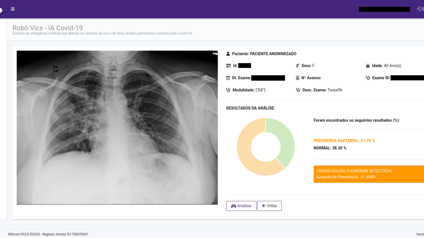Click the birthday cake icon beside Idade

[x=367, y=66]
